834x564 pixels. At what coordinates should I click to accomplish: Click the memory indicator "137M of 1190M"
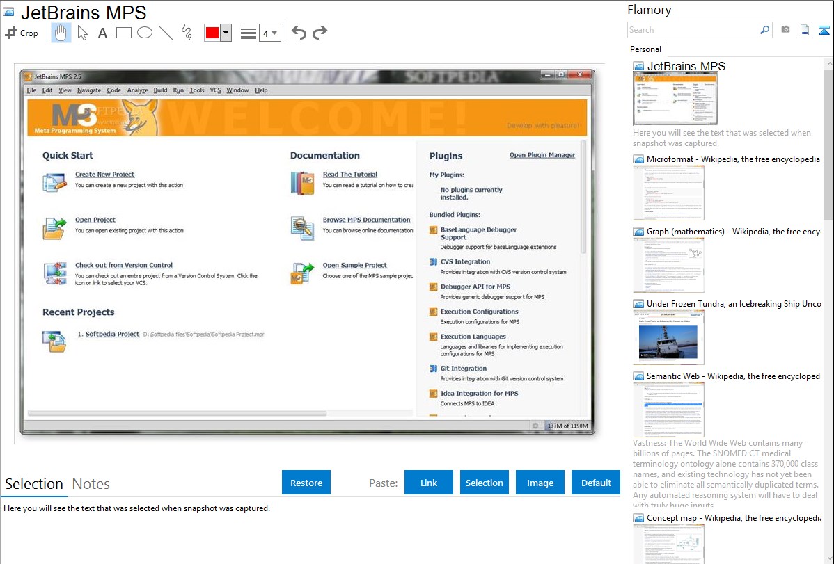pos(568,426)
